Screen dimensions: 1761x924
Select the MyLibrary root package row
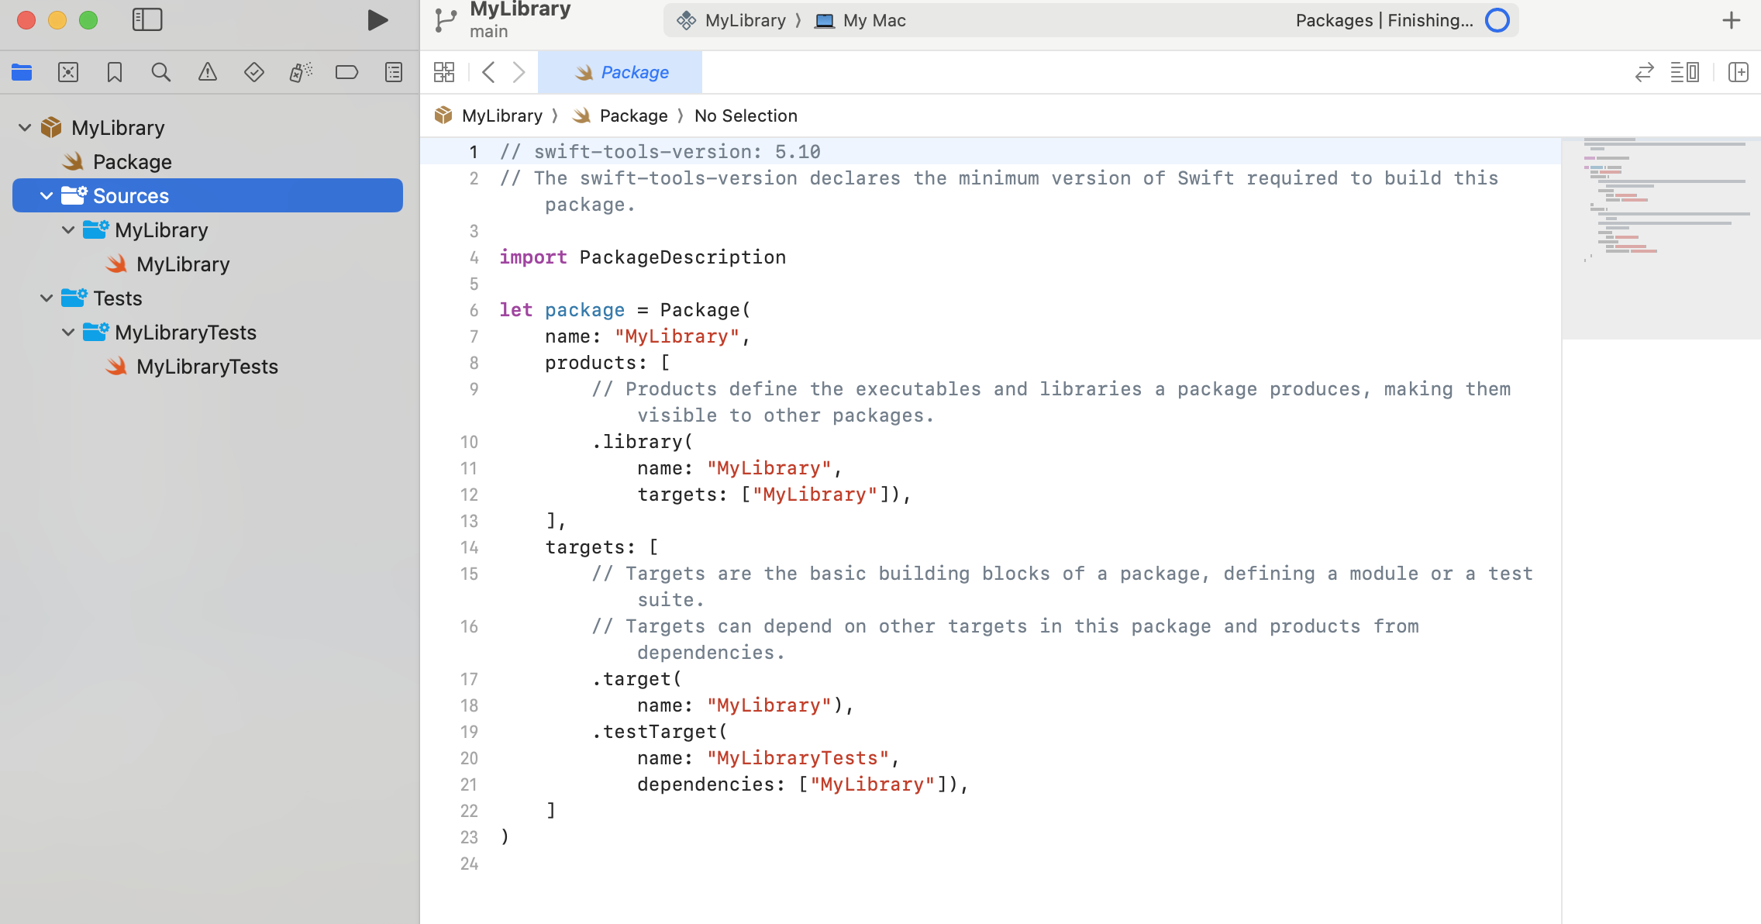point(208,127)
